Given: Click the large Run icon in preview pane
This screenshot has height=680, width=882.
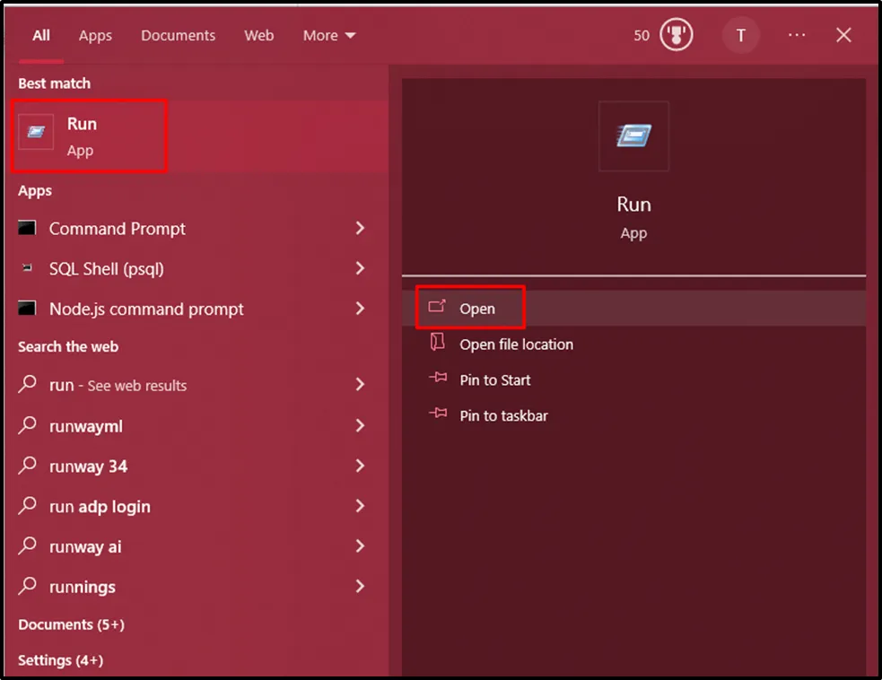Looking at the screenshot, I should 633,136.
